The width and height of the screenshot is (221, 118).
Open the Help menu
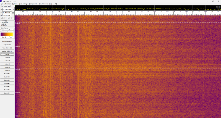tap(51, 4)
